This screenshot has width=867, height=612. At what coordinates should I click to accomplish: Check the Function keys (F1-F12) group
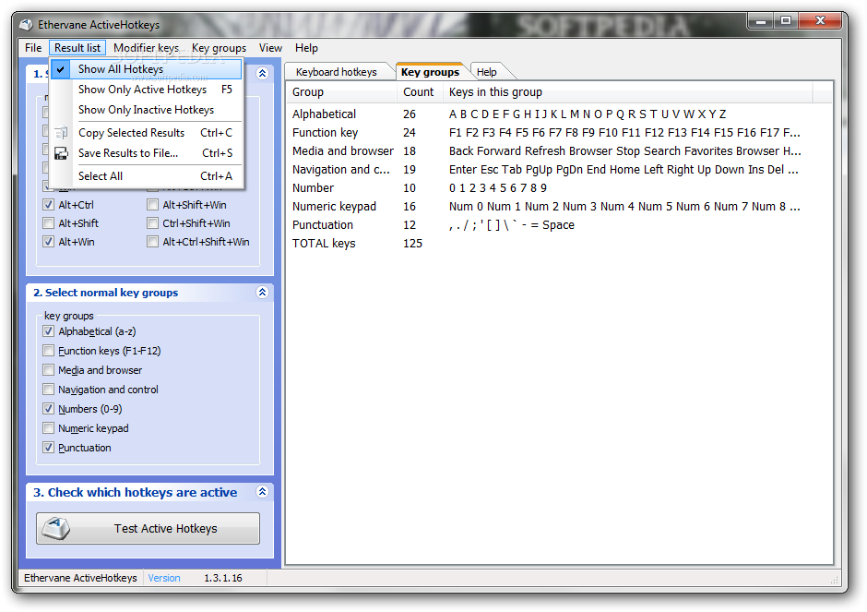pyautogui.click(x=49, y=351)
